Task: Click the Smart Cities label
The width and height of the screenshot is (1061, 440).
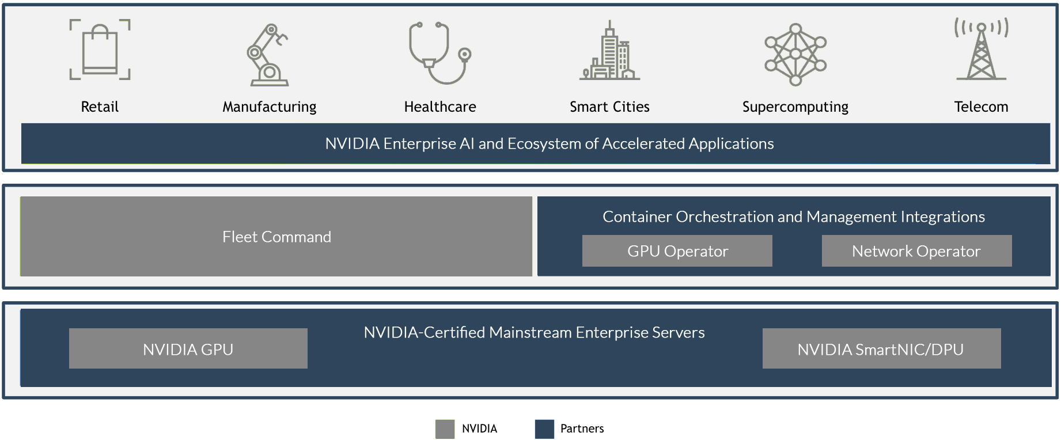Action: pos(609,107)
